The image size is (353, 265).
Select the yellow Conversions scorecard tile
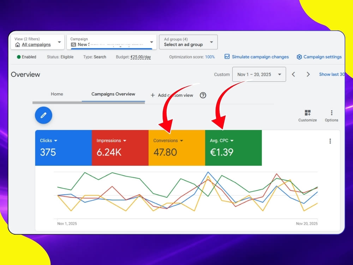[177, 148]
